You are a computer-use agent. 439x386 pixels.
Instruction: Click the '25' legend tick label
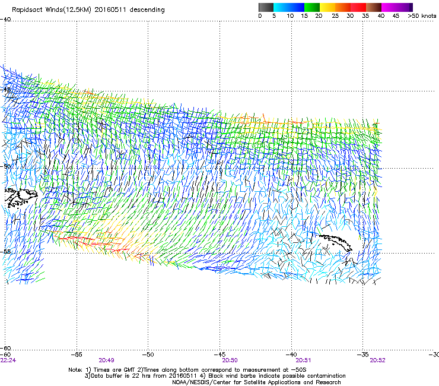(x=335, y=16)
